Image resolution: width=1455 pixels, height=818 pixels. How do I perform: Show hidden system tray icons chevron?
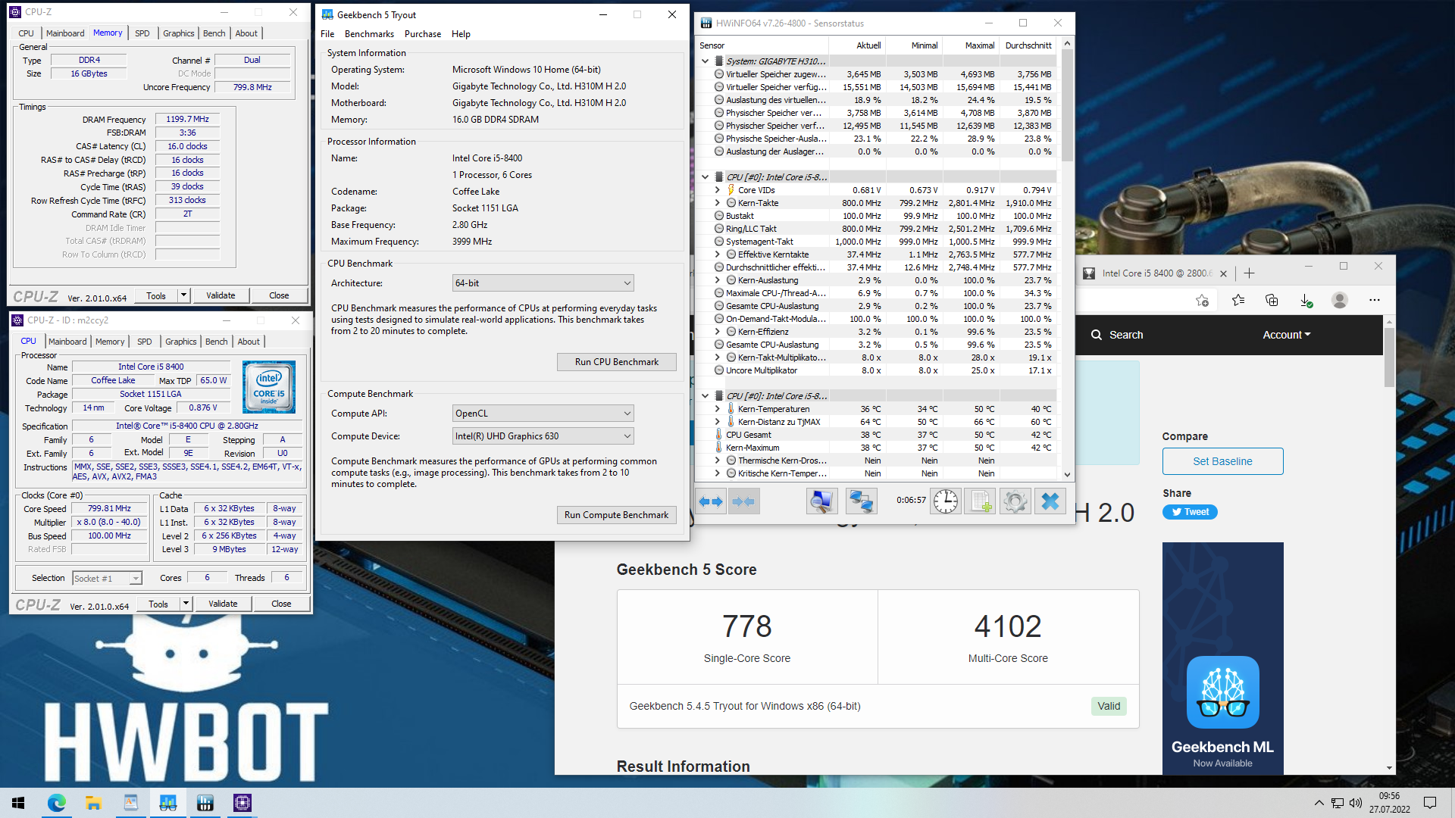[x=1319, y=803]
